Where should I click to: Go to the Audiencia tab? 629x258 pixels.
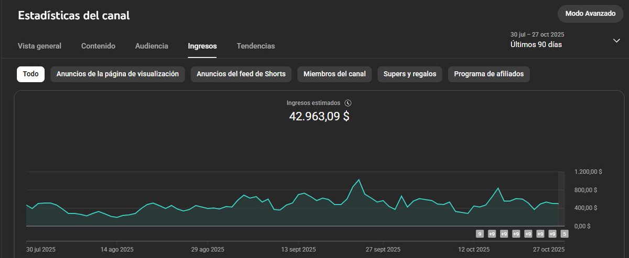click(x=152, y=46)
